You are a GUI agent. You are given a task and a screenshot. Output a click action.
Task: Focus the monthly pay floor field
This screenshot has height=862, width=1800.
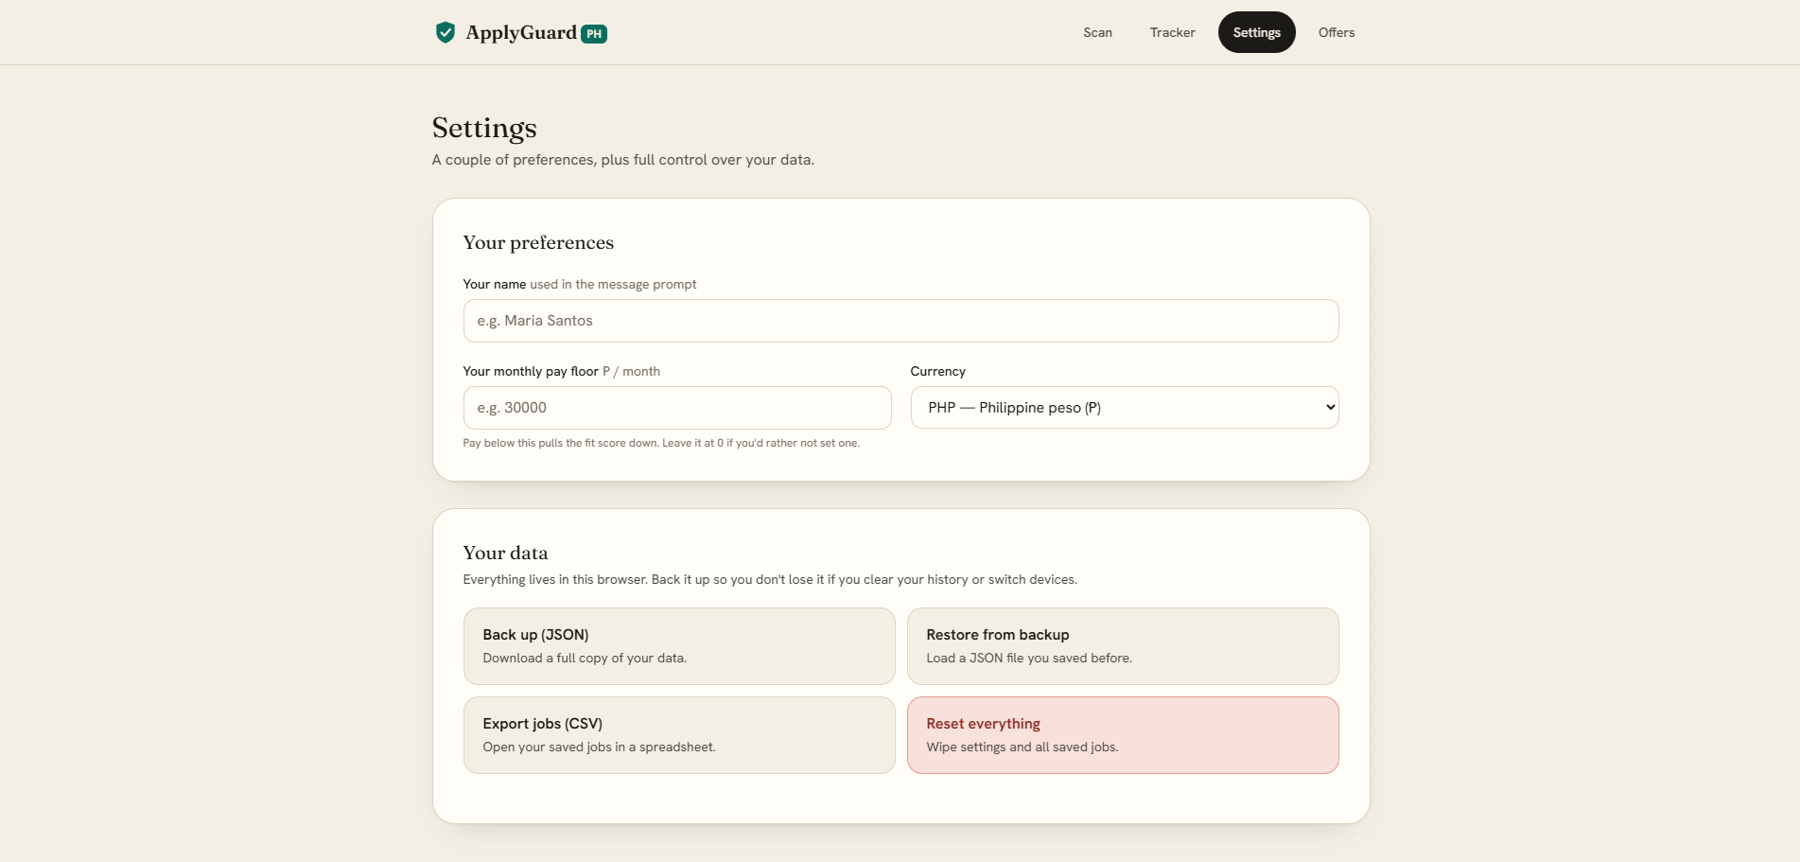(677, 408)
